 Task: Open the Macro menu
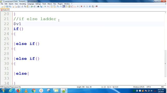tap(50, 4)
